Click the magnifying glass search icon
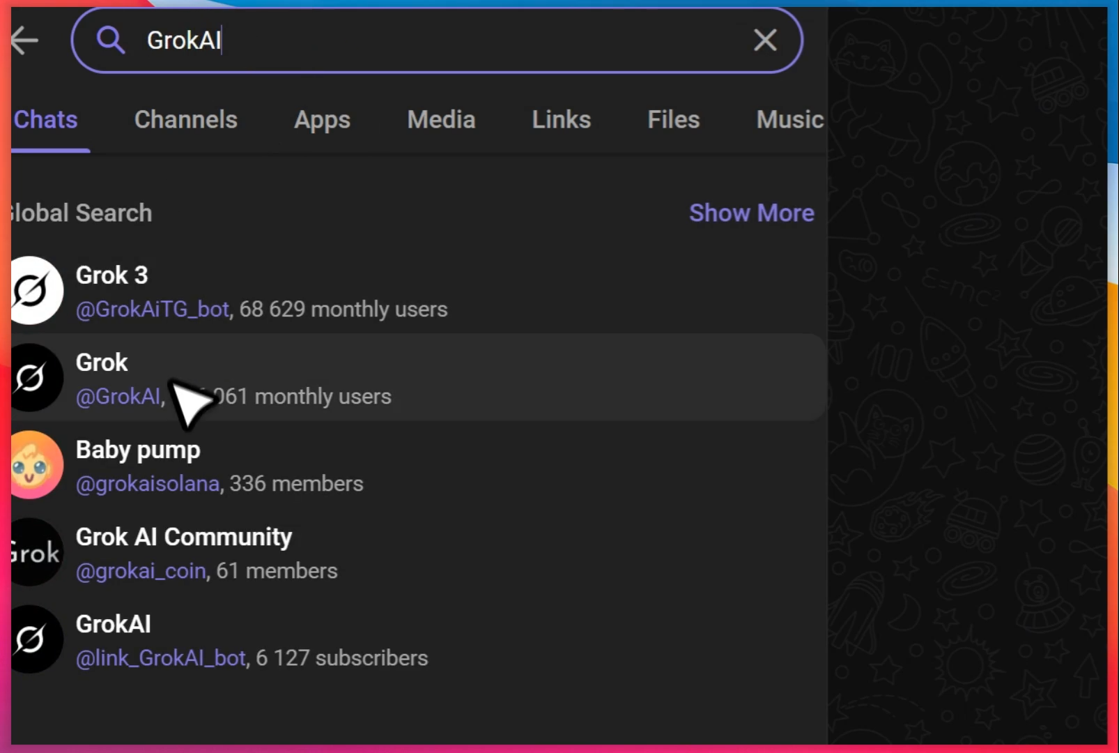 tap(110, 40)
